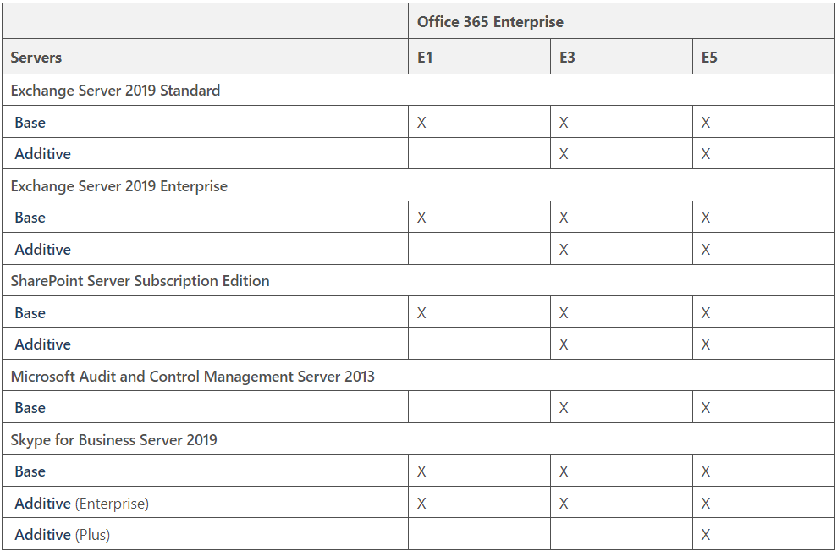Select the Exchange Server 2019 Standard row heading
This screenshot has height=551, width=837.
[x=115, y=91]
